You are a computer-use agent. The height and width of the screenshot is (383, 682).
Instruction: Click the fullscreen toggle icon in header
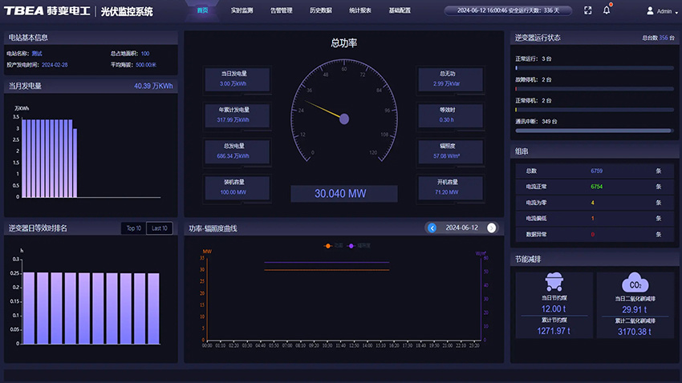coord(587,11)
